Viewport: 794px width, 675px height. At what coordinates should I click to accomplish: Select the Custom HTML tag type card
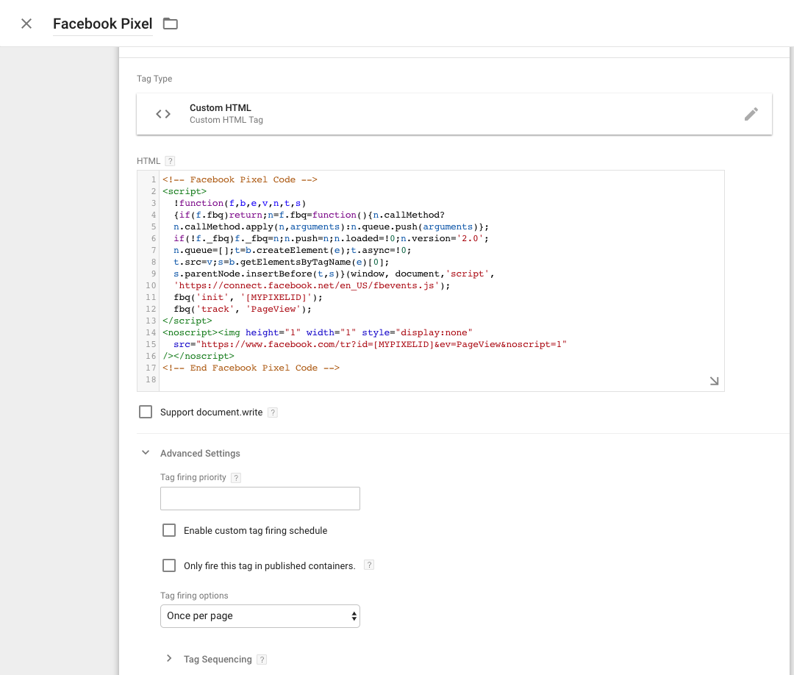tap(454, 114)
